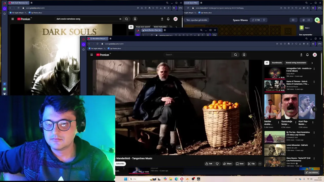Click YouTube Premium logo in front window

tap(103, 55)
